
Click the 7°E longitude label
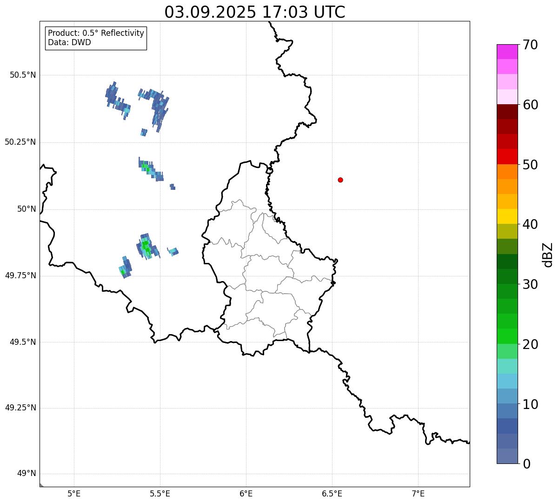click(418, 493)
